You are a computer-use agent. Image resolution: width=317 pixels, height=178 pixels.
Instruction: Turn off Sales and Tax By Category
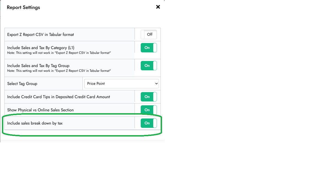click(x=149, y=48)
